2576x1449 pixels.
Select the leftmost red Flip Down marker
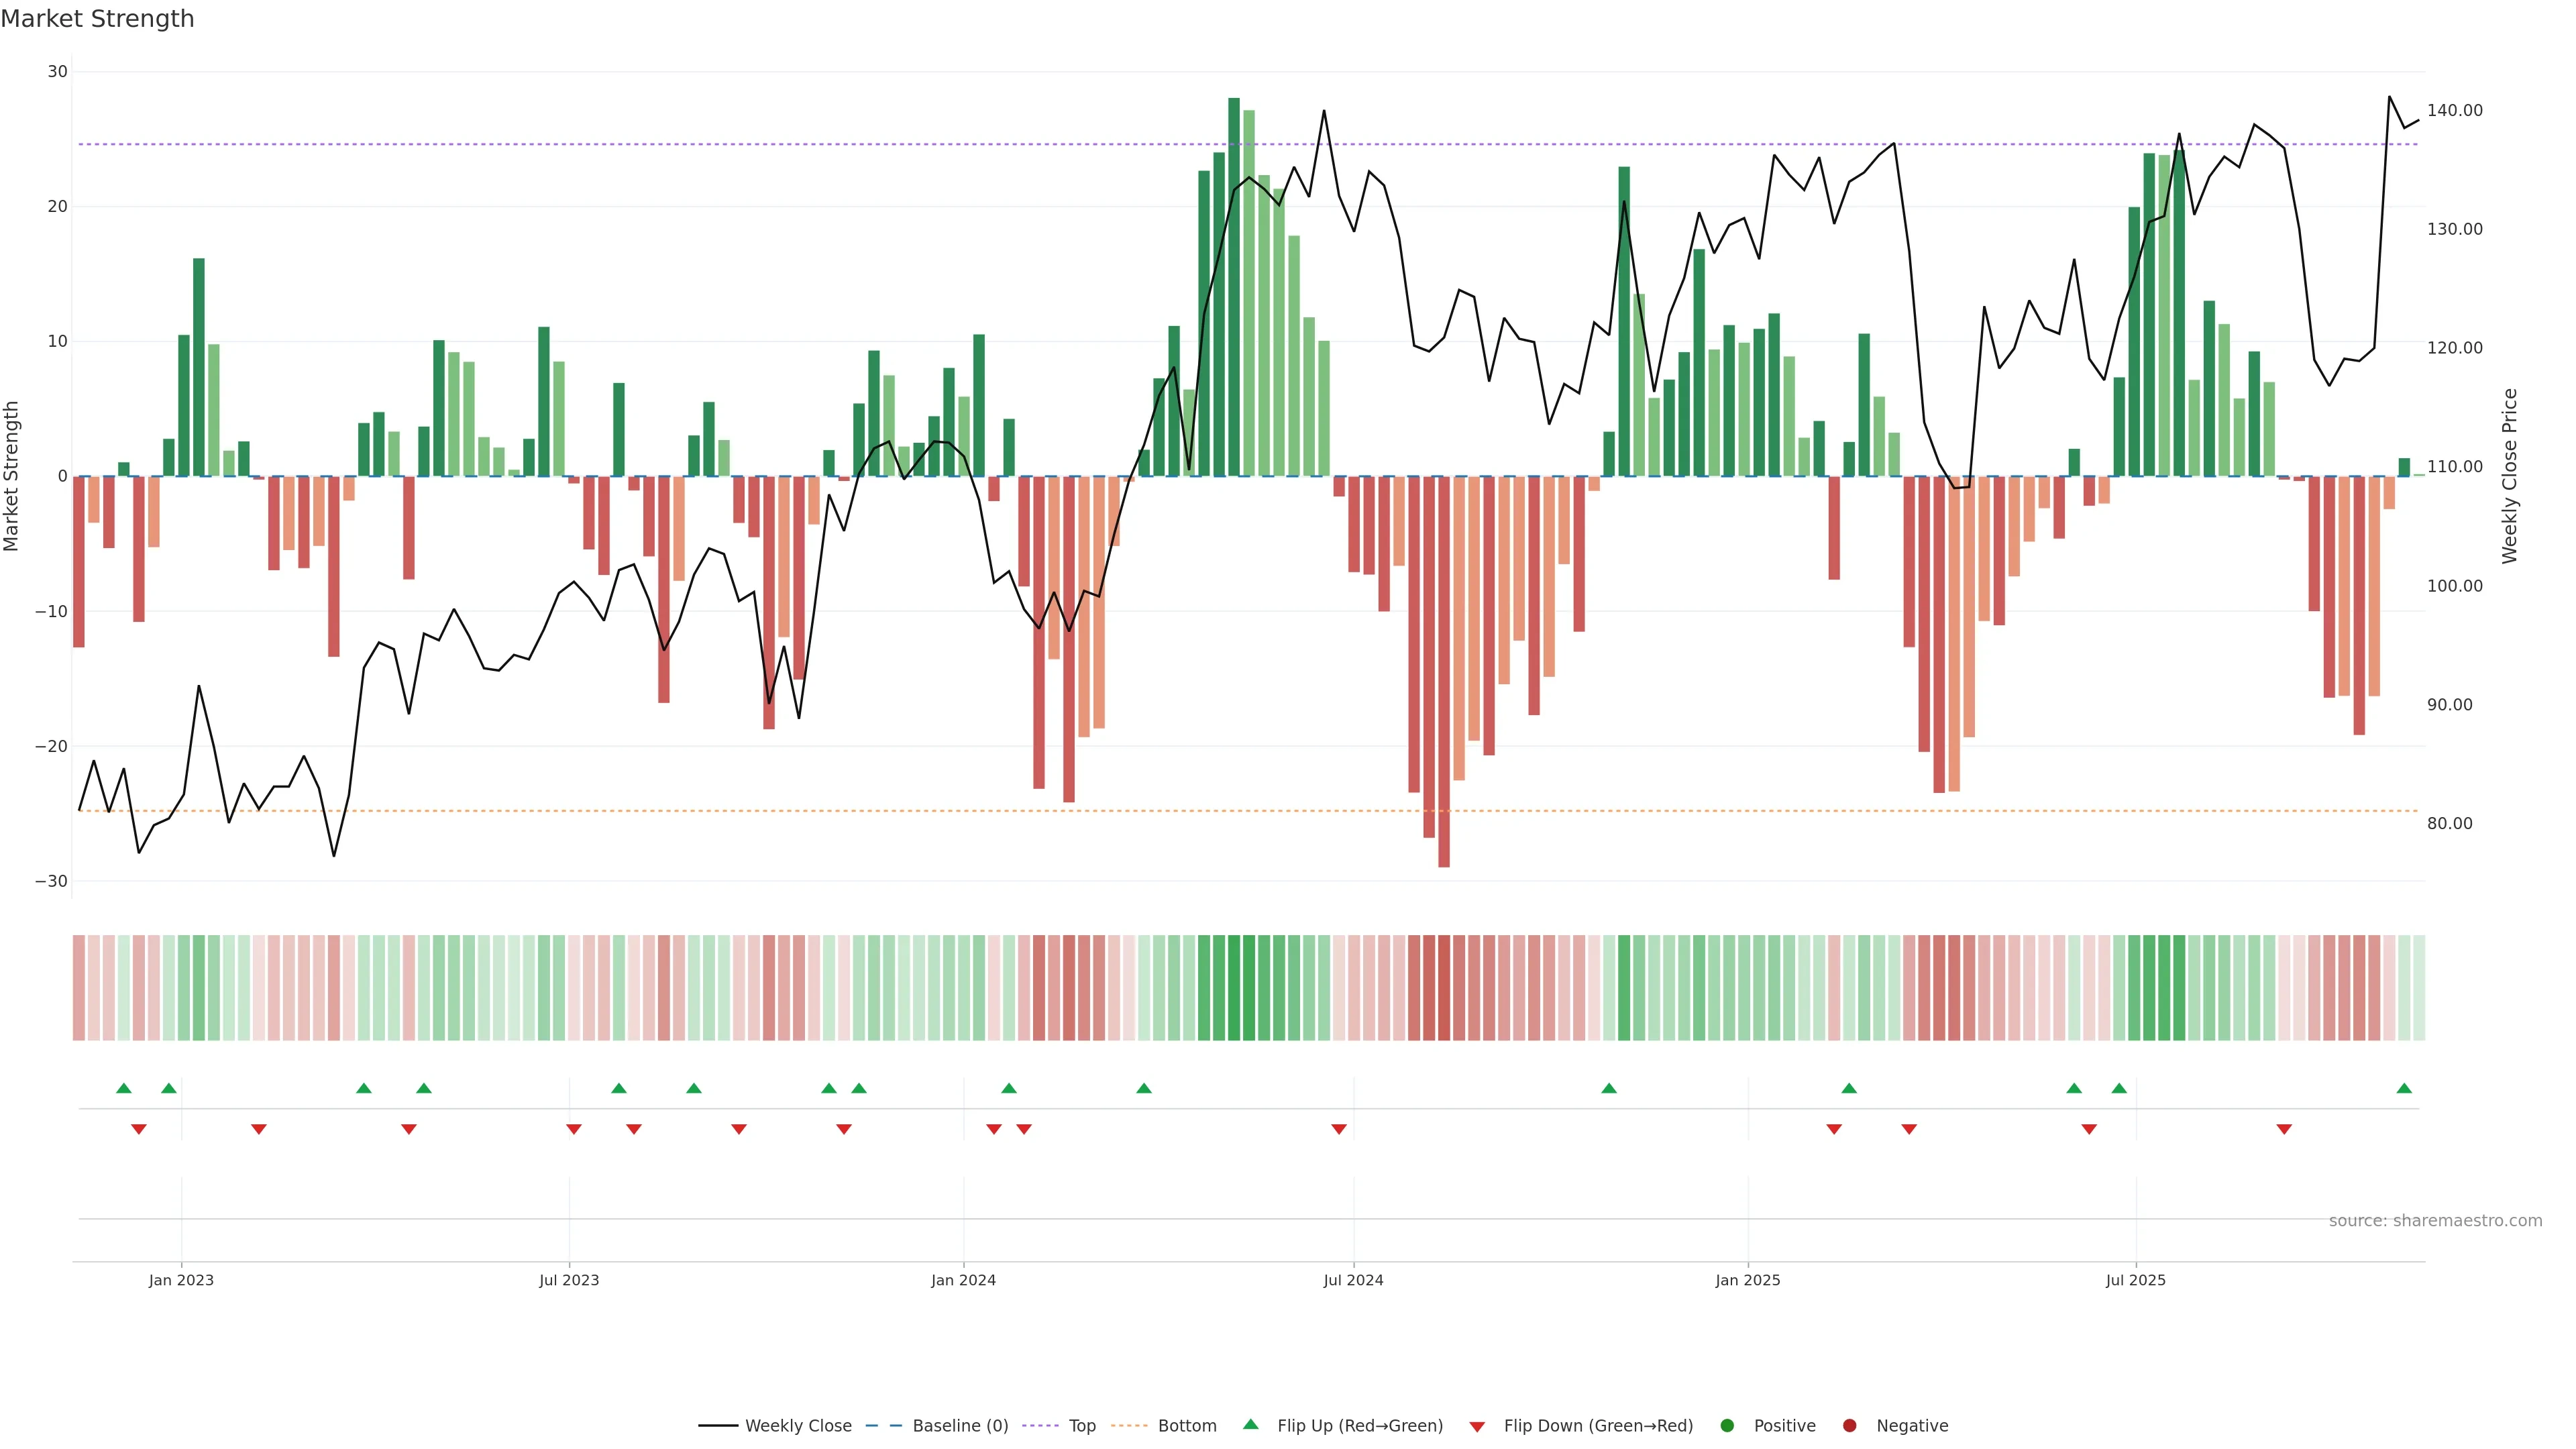139,1129
